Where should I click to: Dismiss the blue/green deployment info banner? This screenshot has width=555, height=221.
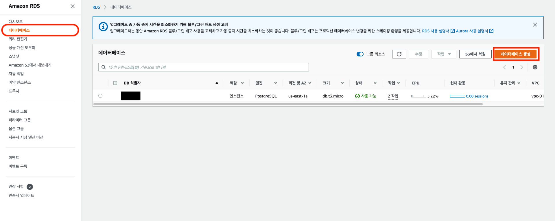[535, 25]
